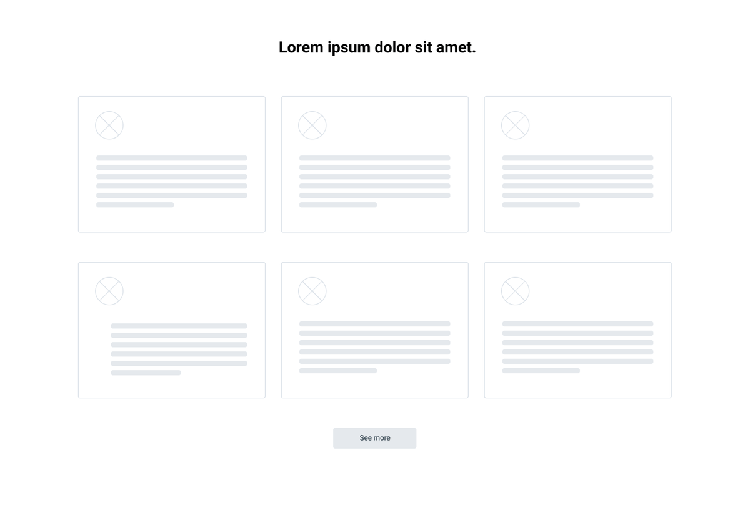The width and height of the screenshot is (750, 523).
Task: Click the first text line in top-middle card
Action: (x=375, y=158)
